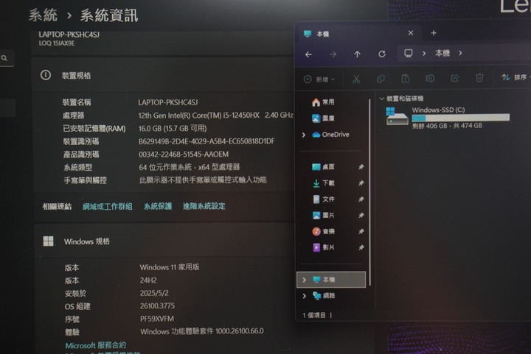Screen dimensions: 531x354
Task: Open 音樂 Music in the sidebar
Action: [x=323, y=231]
